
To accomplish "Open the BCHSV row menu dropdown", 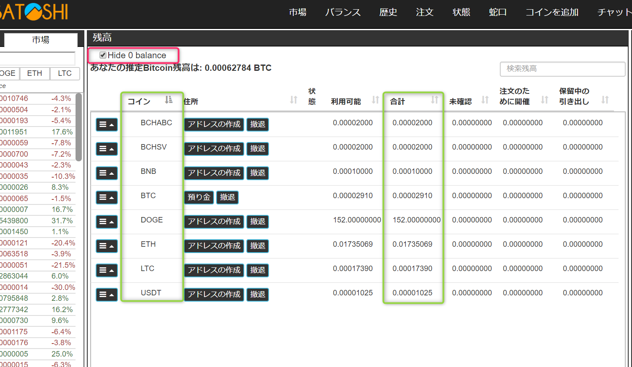I will click(x=107, y=149).
